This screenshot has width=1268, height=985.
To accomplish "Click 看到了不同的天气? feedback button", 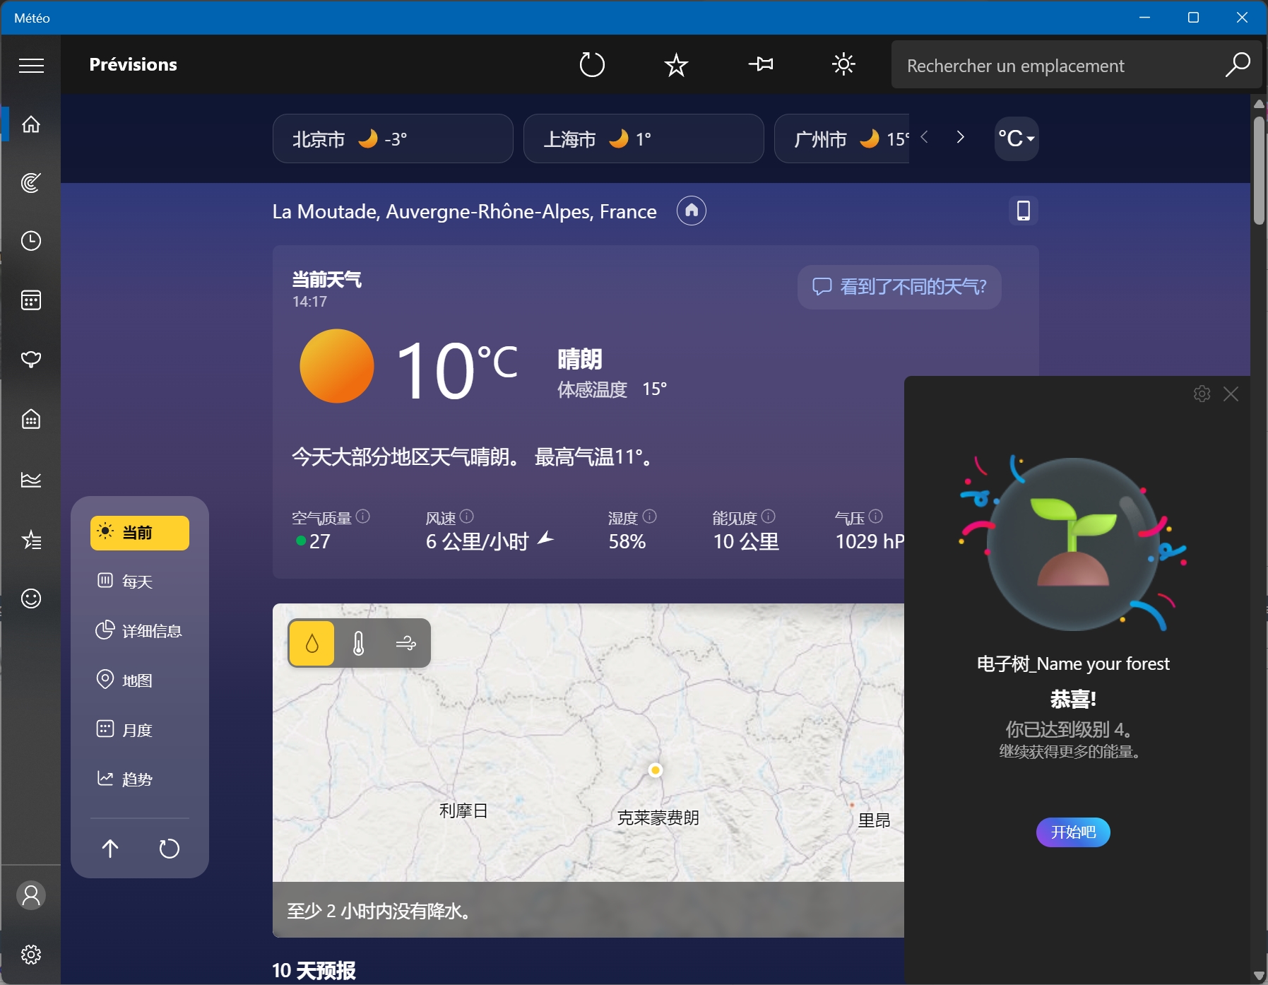I will pyautogui.click(x=899, y=287).
